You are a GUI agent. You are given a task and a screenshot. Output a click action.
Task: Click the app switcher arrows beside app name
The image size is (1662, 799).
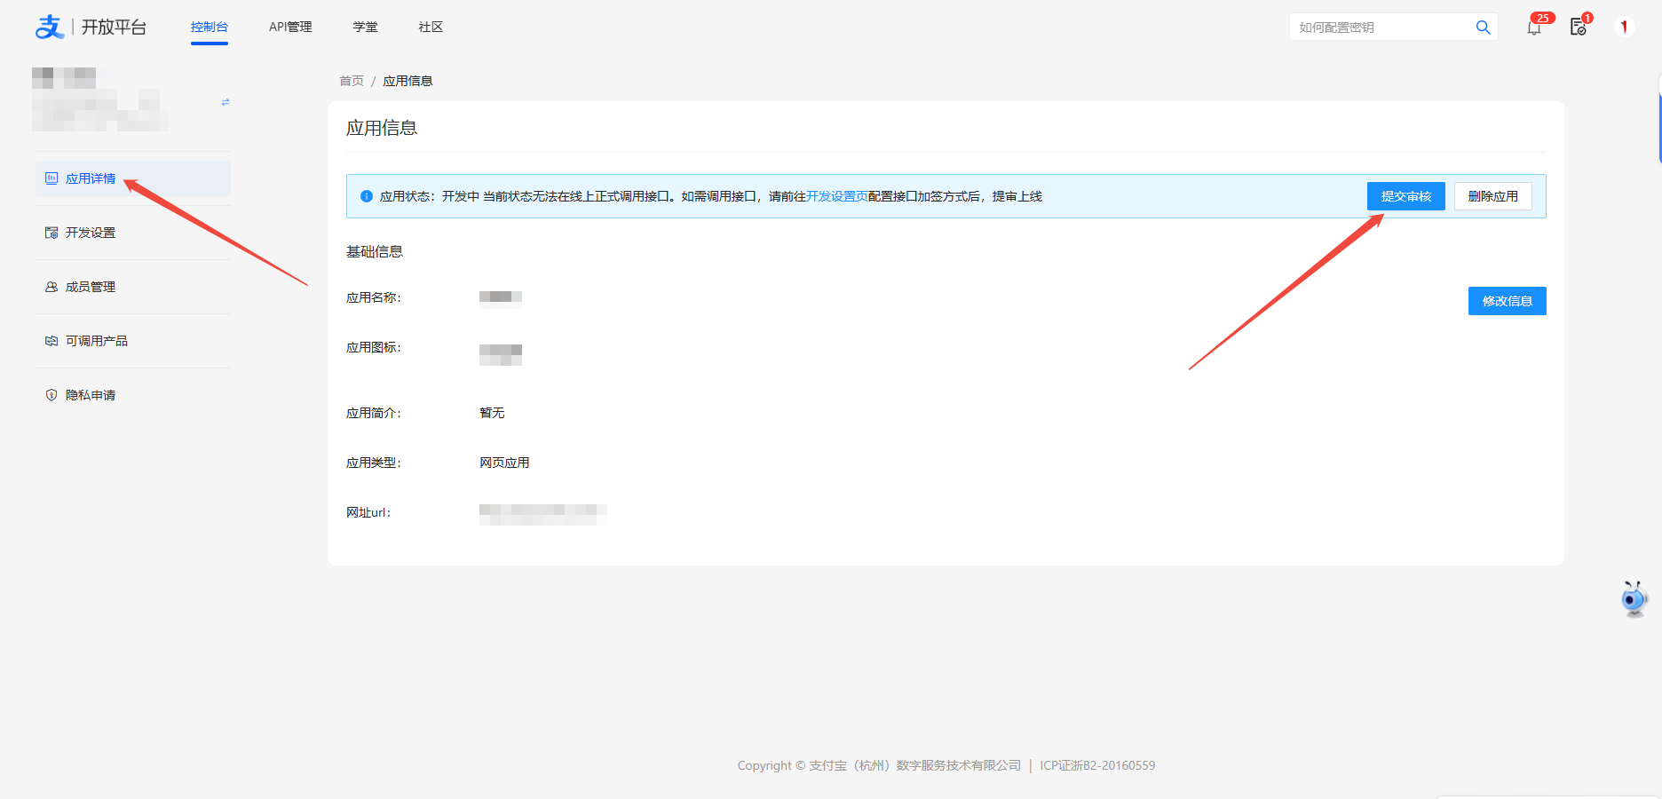click(x=225, y=101)
